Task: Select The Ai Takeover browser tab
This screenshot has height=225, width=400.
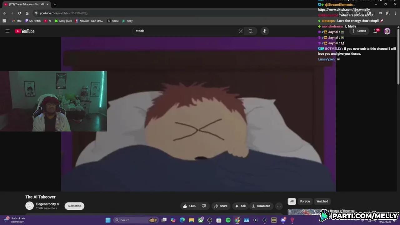Action: point(26,4)
